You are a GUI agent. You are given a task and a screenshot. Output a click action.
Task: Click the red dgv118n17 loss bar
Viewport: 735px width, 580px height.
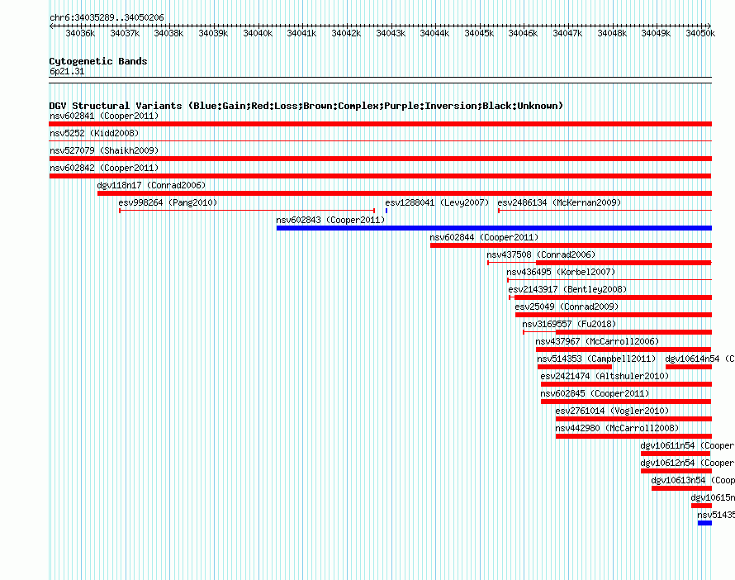point(405,193)
